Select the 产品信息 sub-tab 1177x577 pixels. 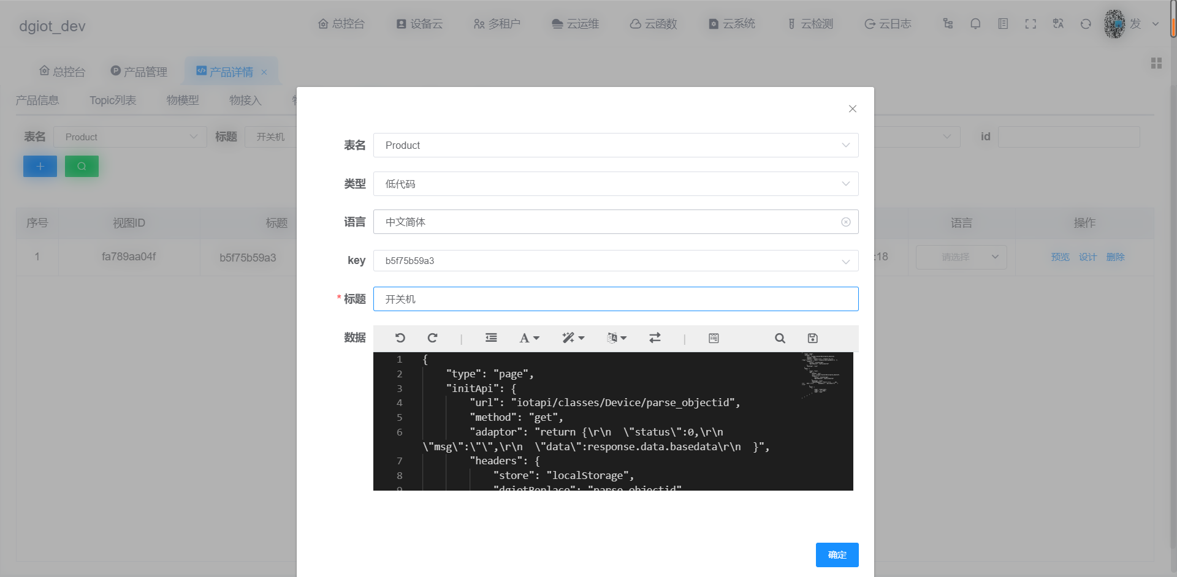tap(37, 100)
